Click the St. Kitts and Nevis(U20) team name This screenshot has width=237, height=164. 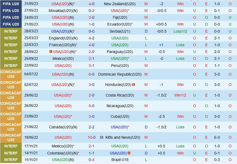coord(120,137)
